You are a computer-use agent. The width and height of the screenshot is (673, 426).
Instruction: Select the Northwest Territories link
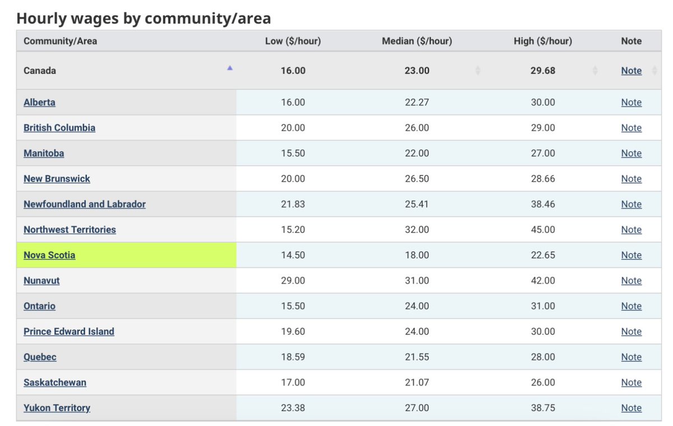[x=70, y=230]
